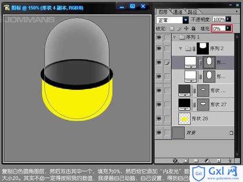
Task: Click the create new layer icon
Action: coord(219,161)
